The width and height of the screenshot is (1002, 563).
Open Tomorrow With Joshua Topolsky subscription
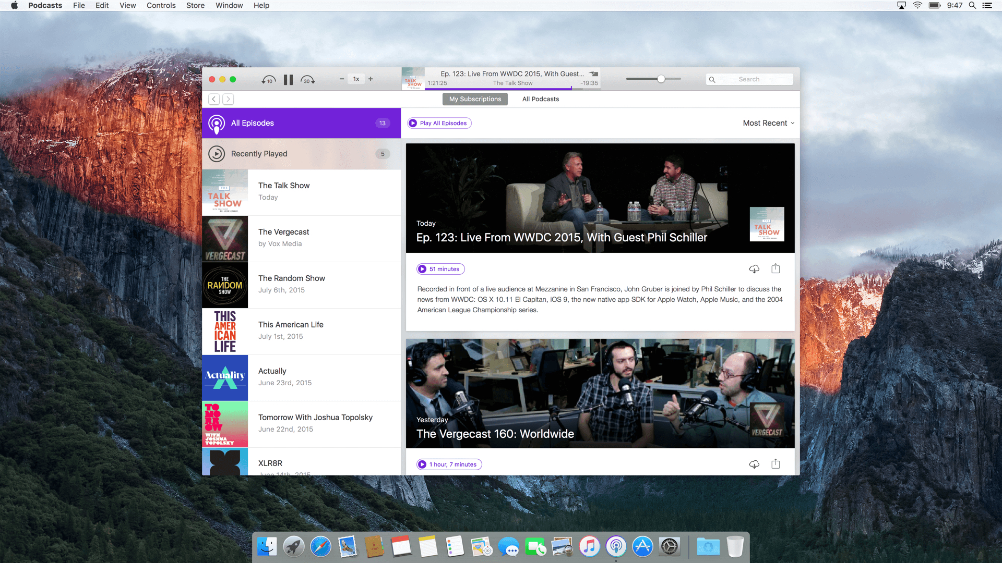point(301,424)
